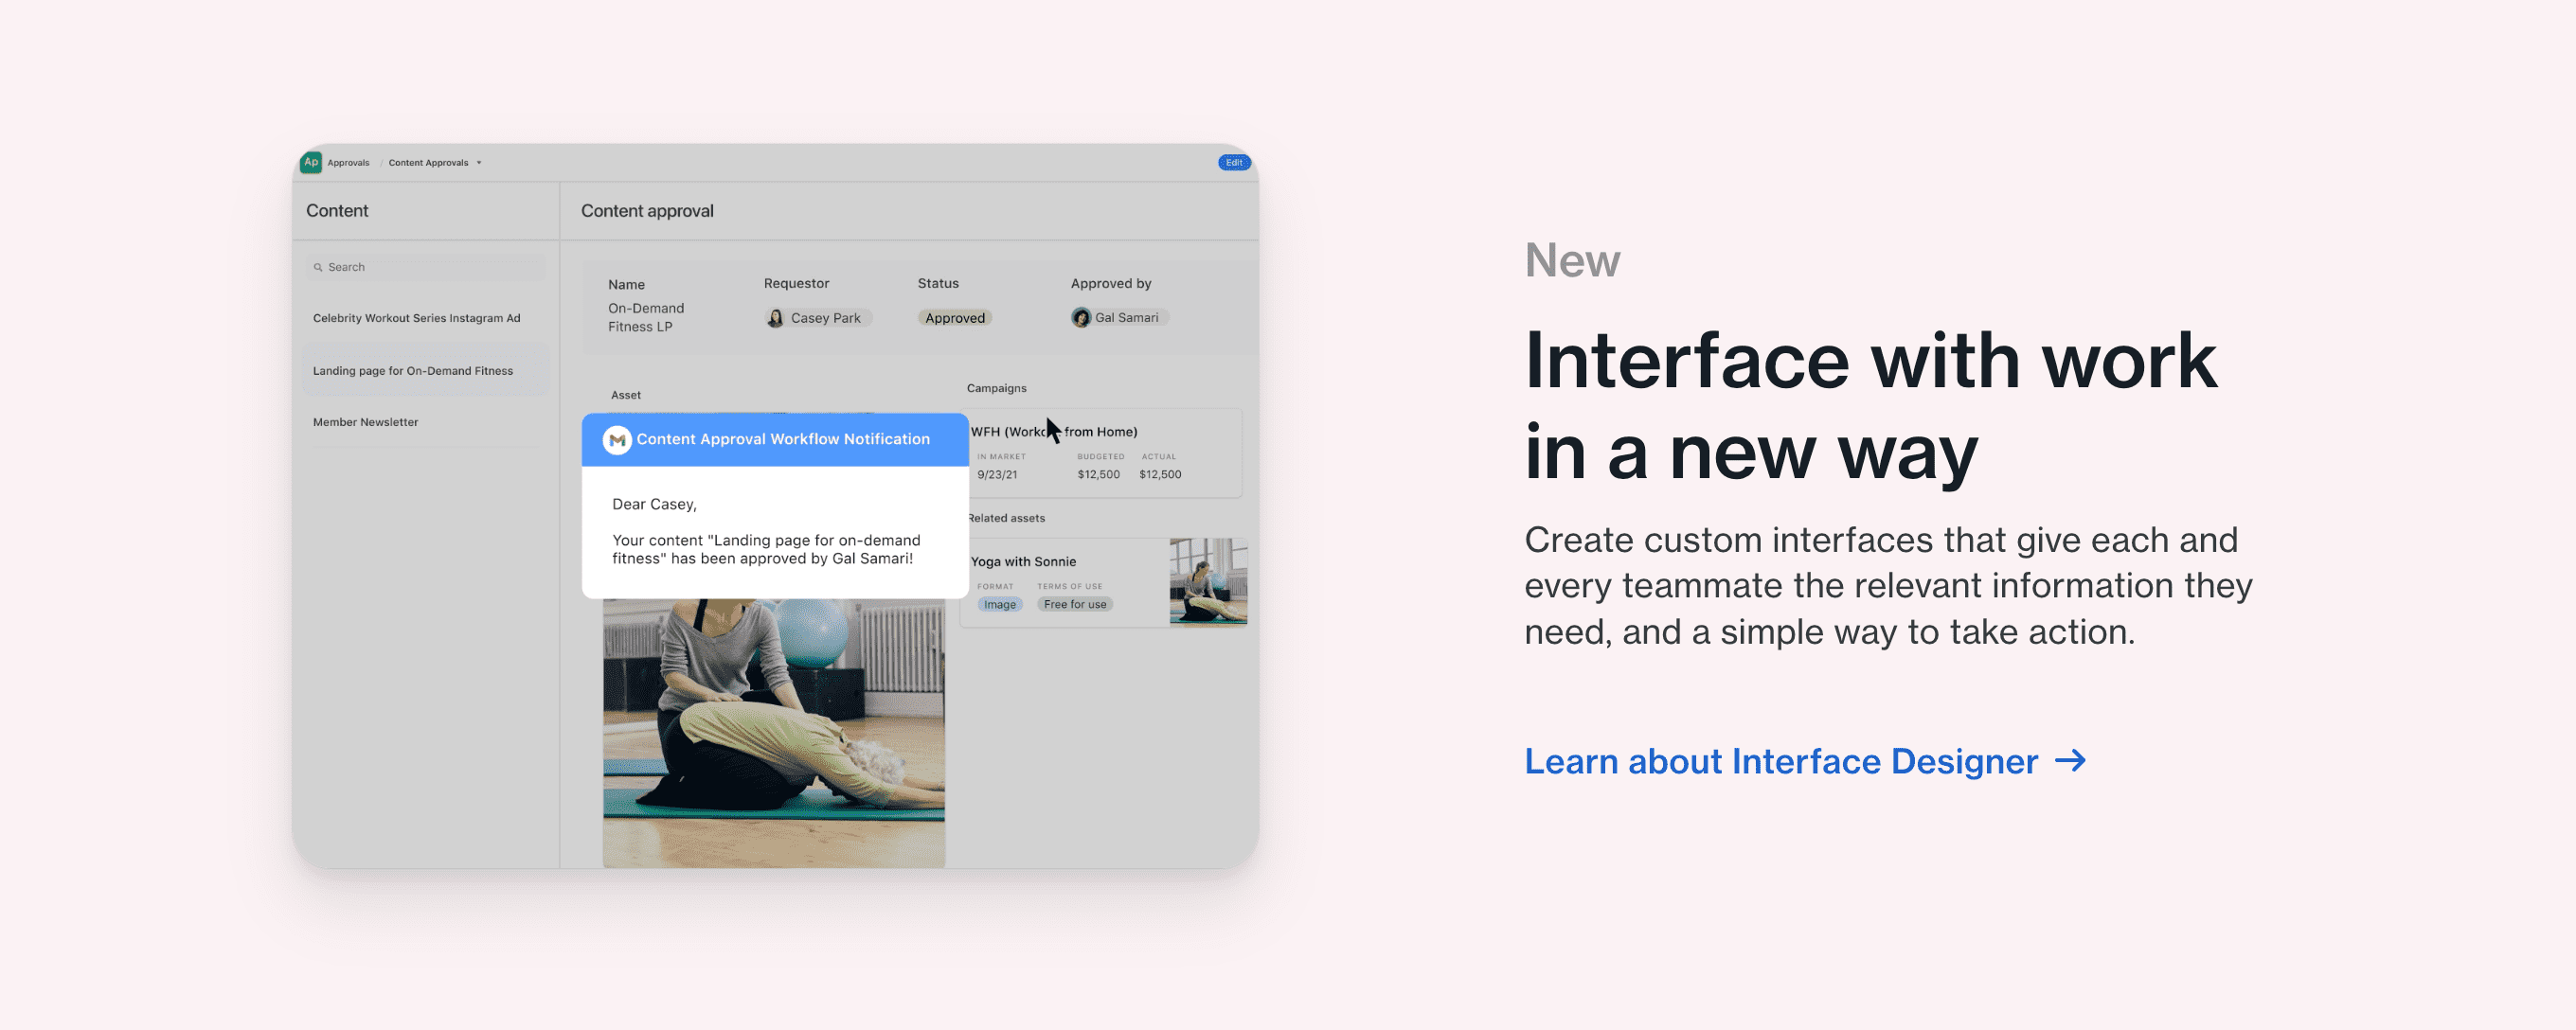
Task: Click the Approved status tag
Action: pyautogui.click(x=955, y=318)
